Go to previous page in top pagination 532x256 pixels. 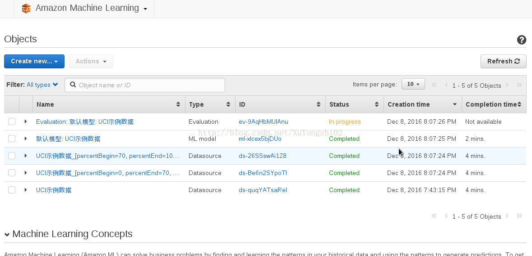click(447, 85)
